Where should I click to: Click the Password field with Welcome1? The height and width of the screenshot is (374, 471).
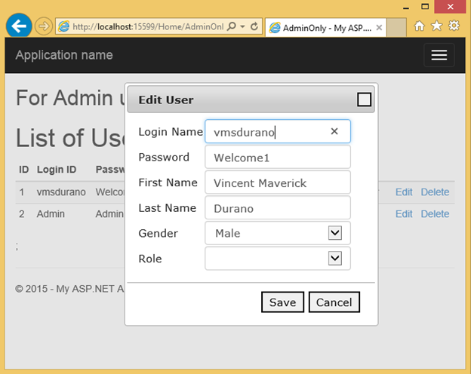[278, 157]
